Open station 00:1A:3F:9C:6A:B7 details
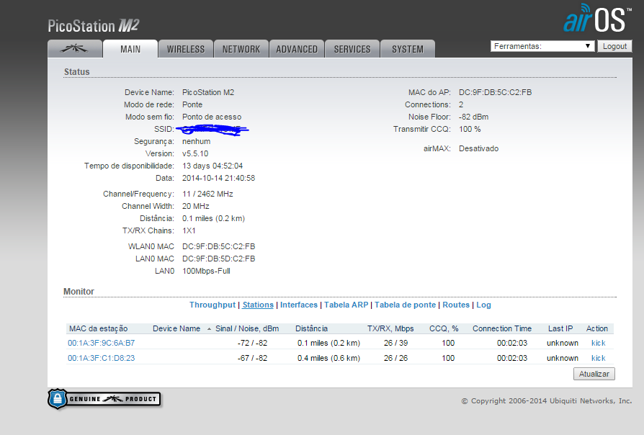The height and width of the screenshot is (435, 644). [x=101, y=343]
